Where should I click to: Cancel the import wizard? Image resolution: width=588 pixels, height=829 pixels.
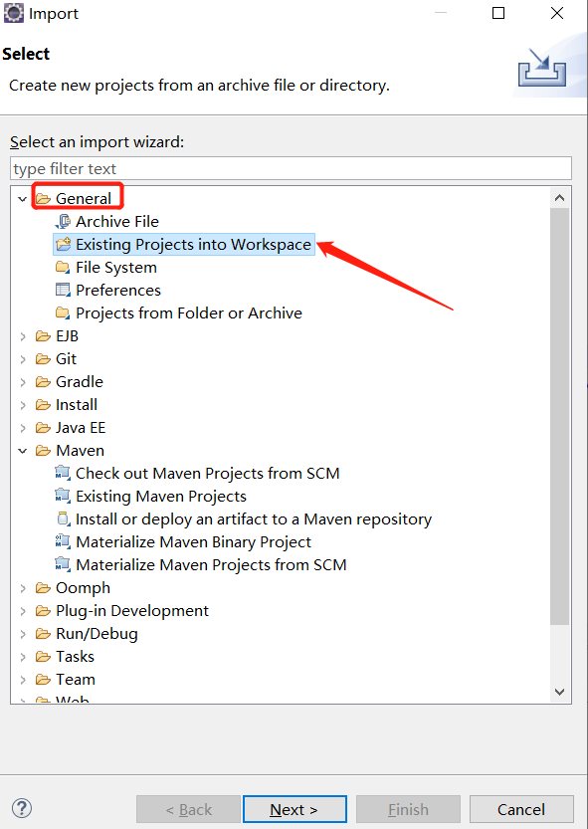521,809
